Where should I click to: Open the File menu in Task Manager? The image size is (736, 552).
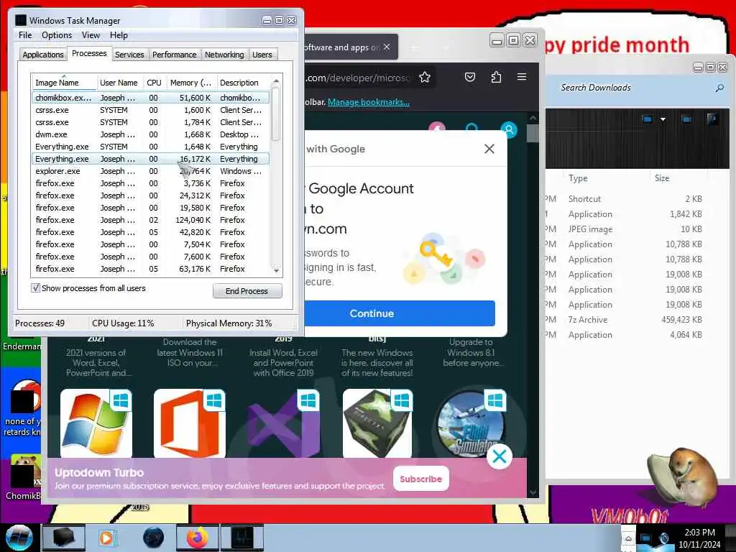25,35
